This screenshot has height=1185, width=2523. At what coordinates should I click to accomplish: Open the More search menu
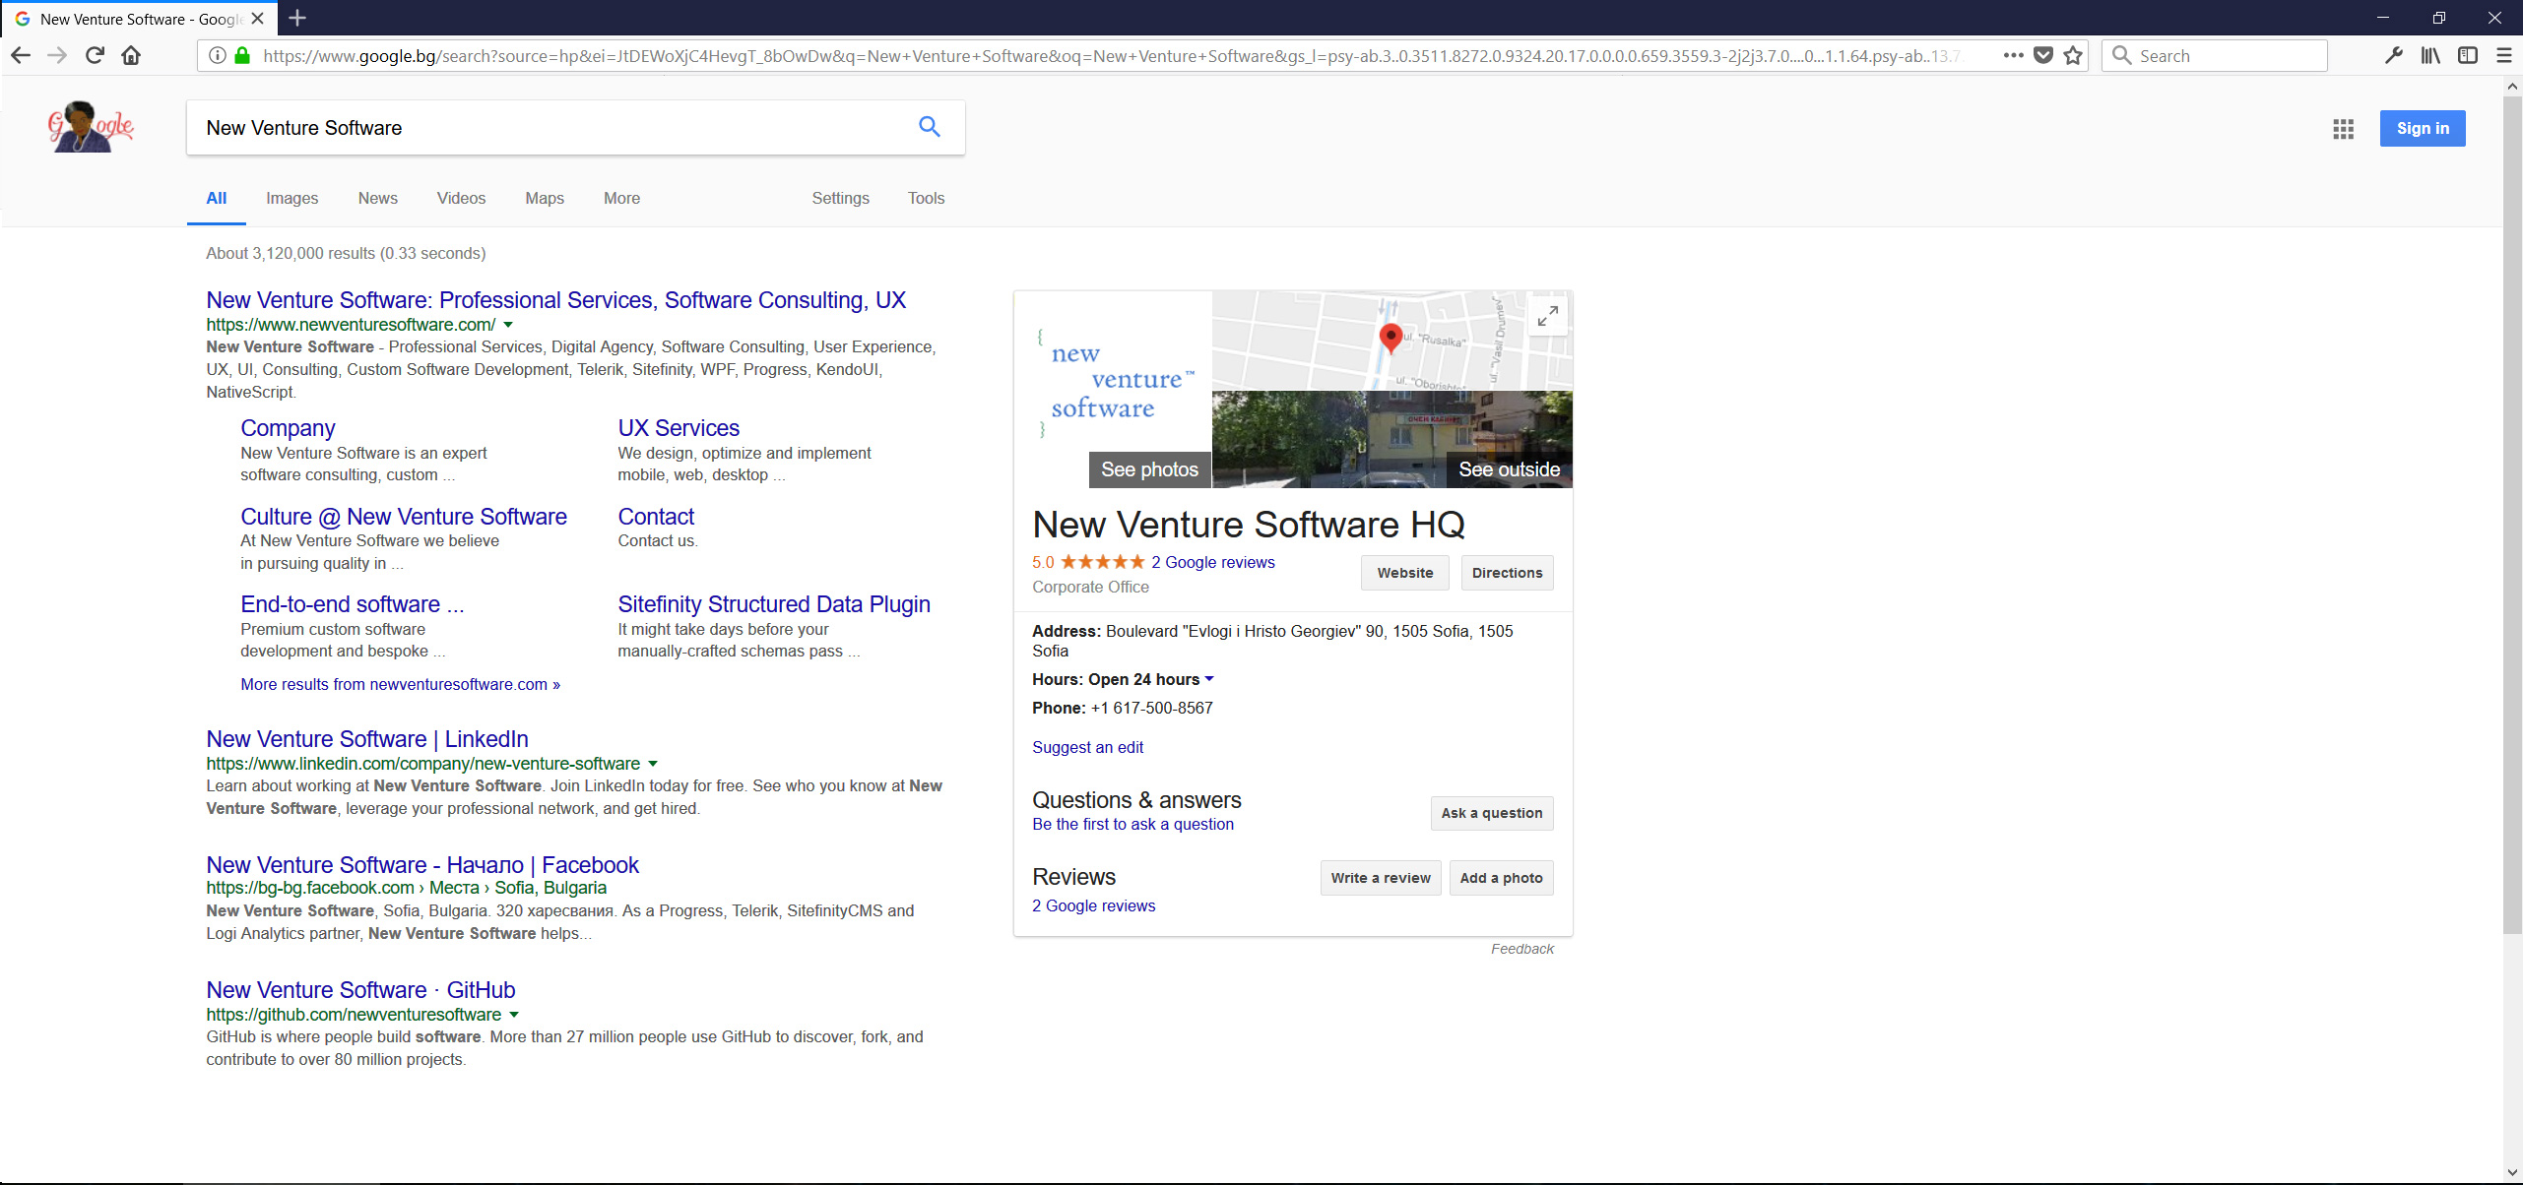click(x=621, y=198)
